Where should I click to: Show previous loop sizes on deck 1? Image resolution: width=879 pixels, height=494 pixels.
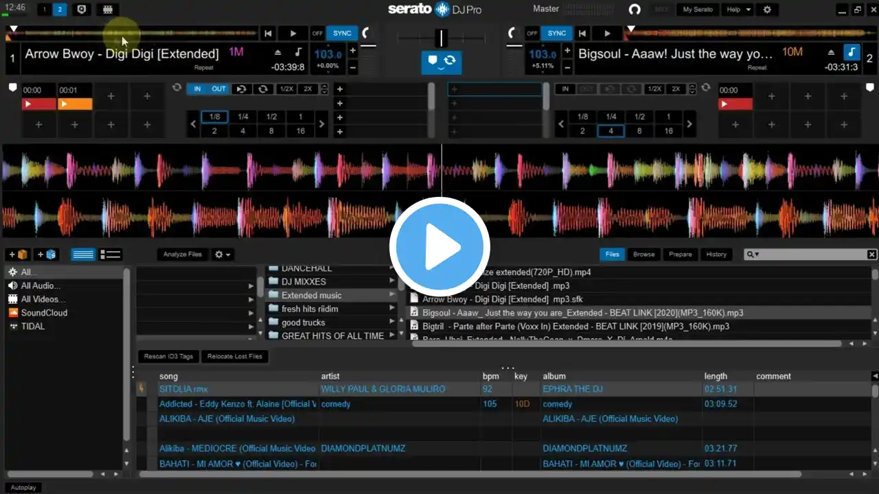[x=193, y=124]
